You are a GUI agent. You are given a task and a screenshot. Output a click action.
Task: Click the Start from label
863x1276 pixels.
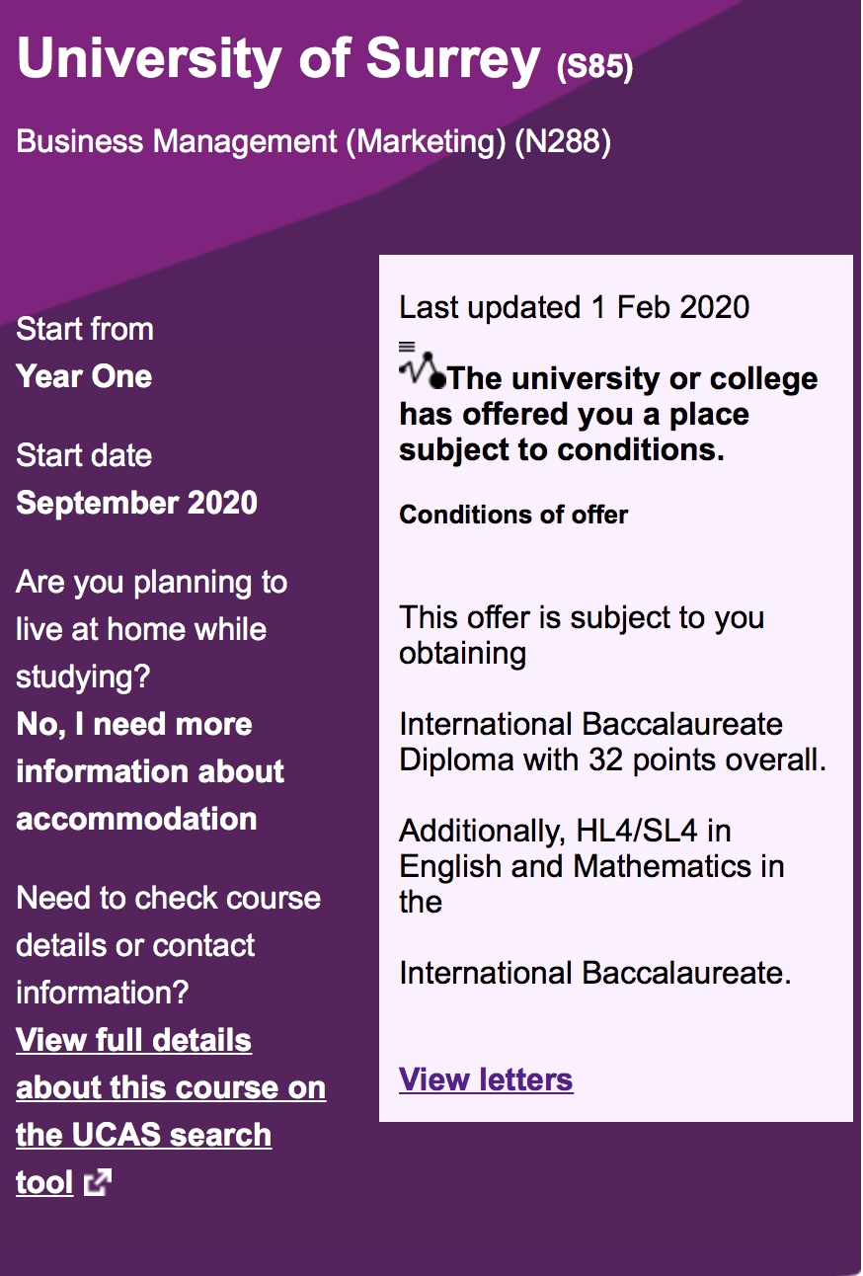click(85, 329)
